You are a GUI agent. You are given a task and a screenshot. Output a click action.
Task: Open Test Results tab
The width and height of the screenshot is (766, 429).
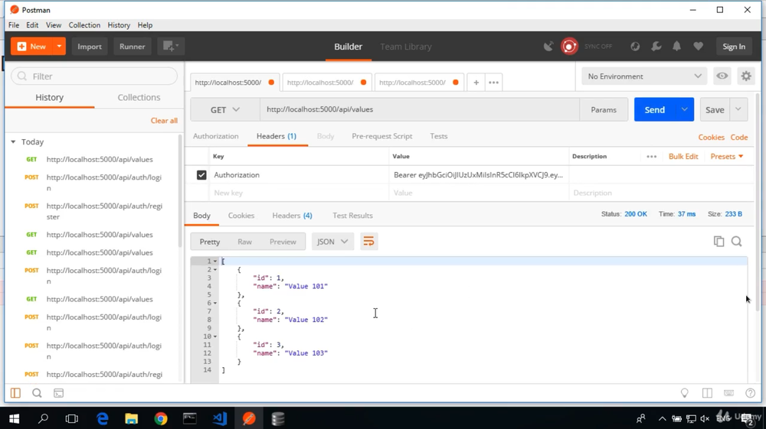pyautogui.click(x=352, y=216)
